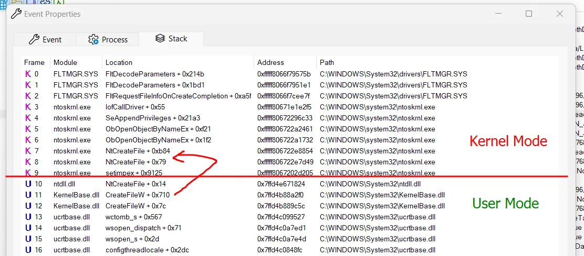Image resolution: width=584 pixels, height=256 pixels.
Task: Click the wrench icon in the title bar
Action: click(16, 14)
